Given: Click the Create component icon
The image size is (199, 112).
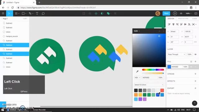Looking at the screenshot, I should [96, 13].
